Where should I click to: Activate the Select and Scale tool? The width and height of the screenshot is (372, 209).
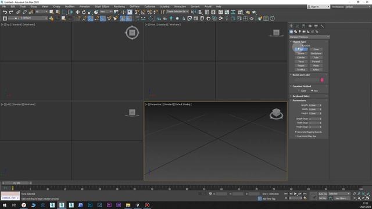tap(90, 12)
